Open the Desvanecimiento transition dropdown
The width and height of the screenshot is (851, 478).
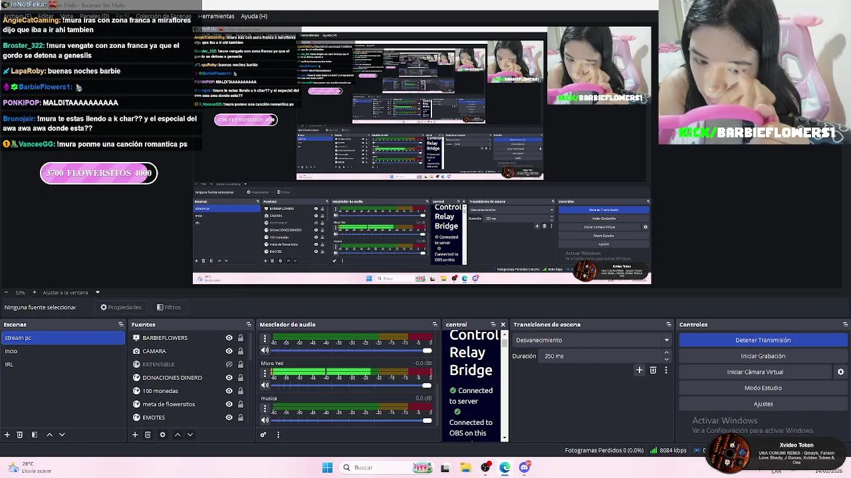pos(592,340)
